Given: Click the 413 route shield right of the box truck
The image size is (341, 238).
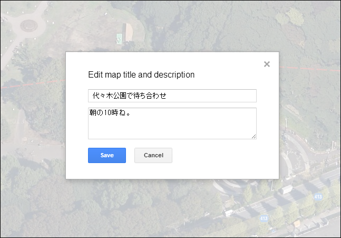Looking at the screenshot, I should [318, 196].
